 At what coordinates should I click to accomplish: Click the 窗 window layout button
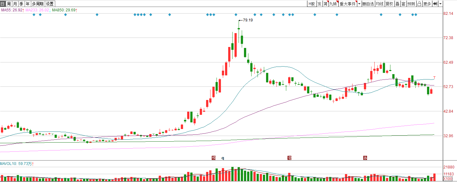403,4
